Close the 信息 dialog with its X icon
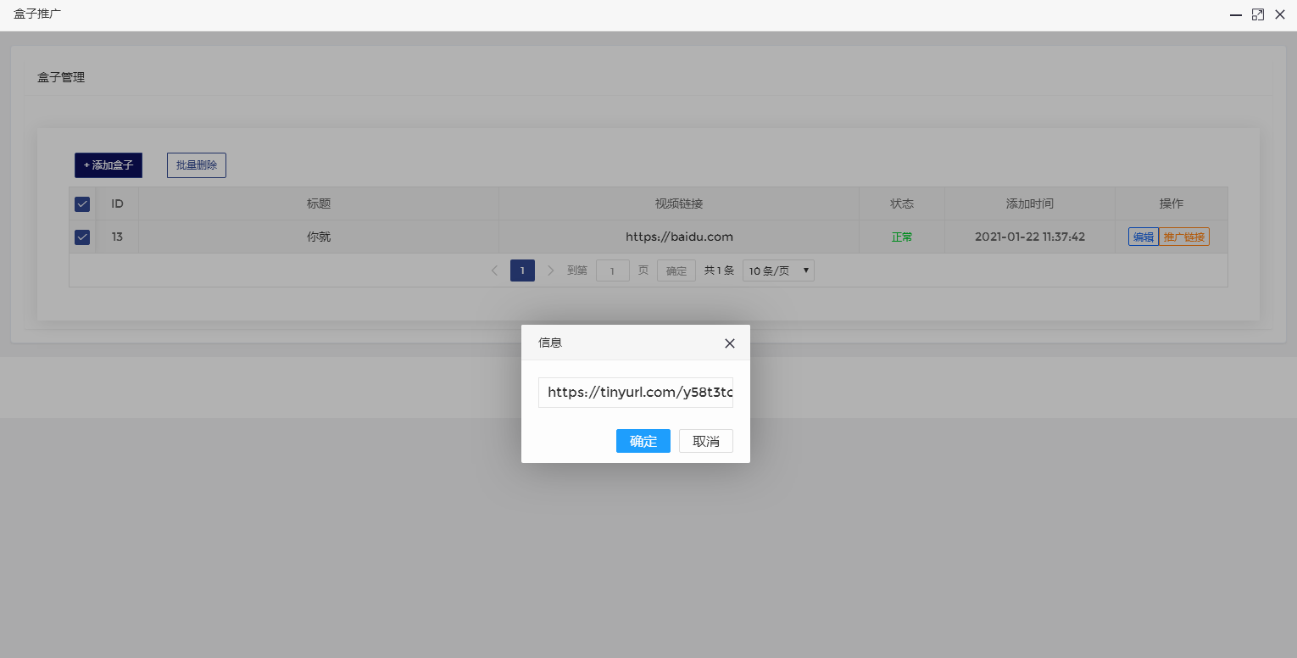This screenshot has width=1297, height=658. (x=729, y=343)
